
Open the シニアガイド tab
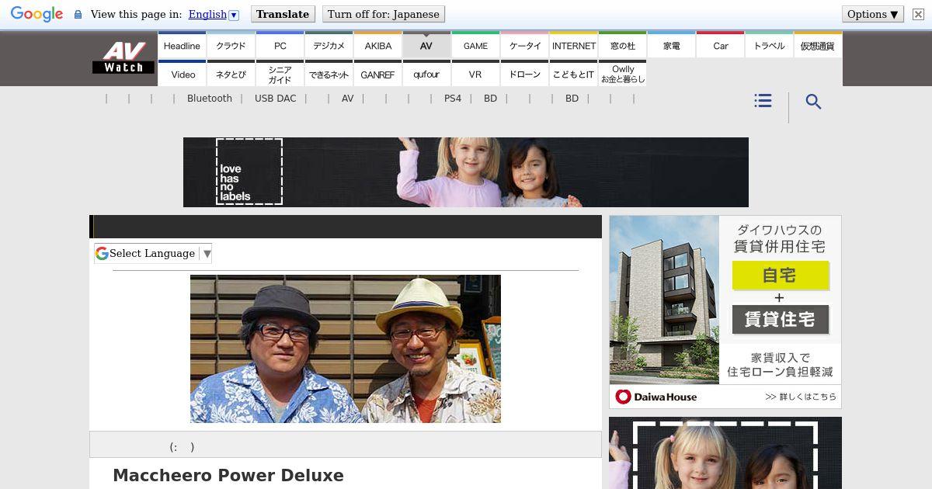click(280, 74)
